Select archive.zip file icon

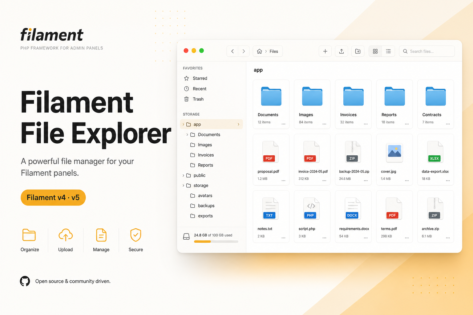click(435, 209)
